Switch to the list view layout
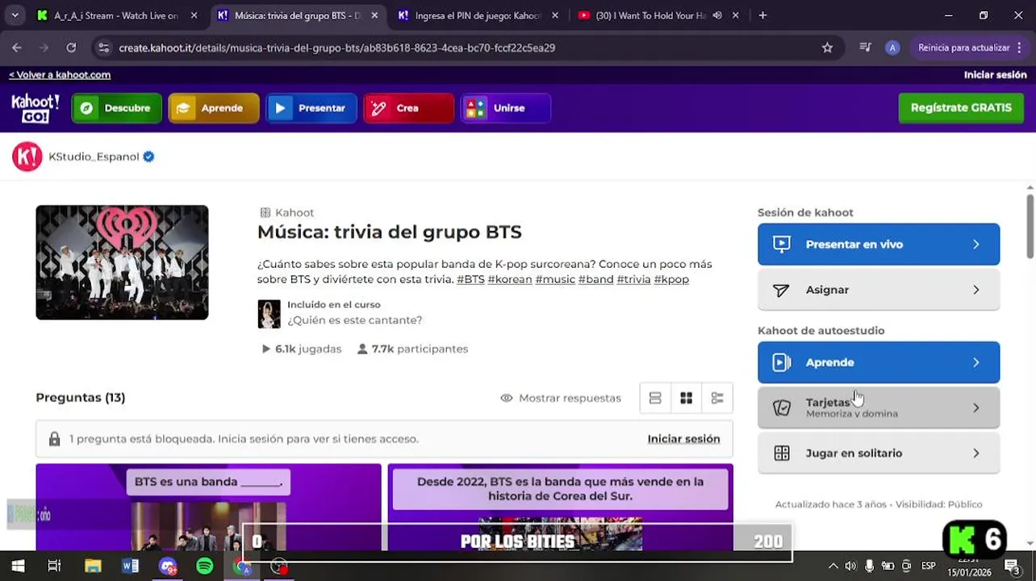The image size is (1036, 581). 655,398
